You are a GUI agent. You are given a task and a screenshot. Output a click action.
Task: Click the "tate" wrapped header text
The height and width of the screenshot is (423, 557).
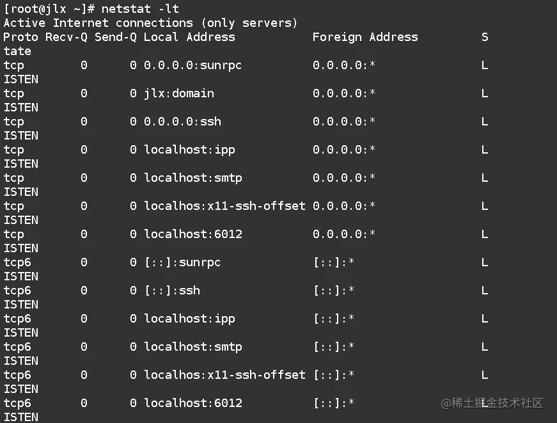(x=17, y=51)
